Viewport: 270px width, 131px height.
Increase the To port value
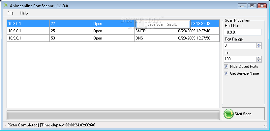point(259,58)
